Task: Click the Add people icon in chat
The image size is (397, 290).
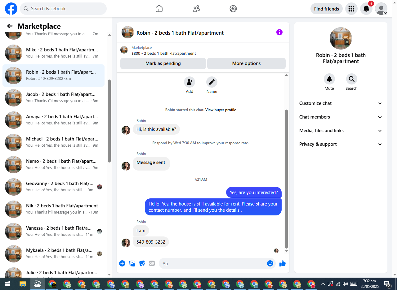Action: (x=190, y=82)
